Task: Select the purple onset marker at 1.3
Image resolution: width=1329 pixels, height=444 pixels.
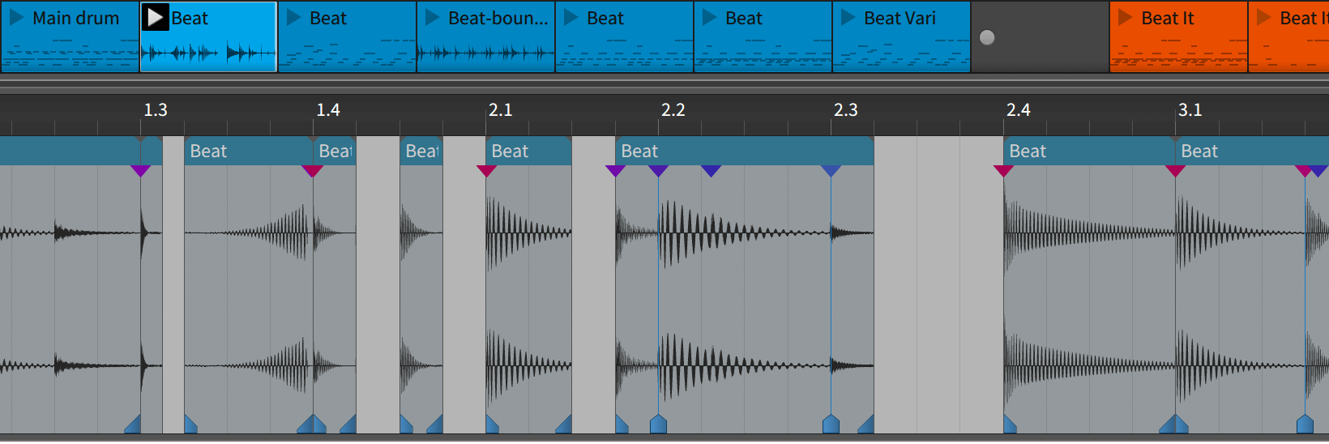Action: coord(140,171)
